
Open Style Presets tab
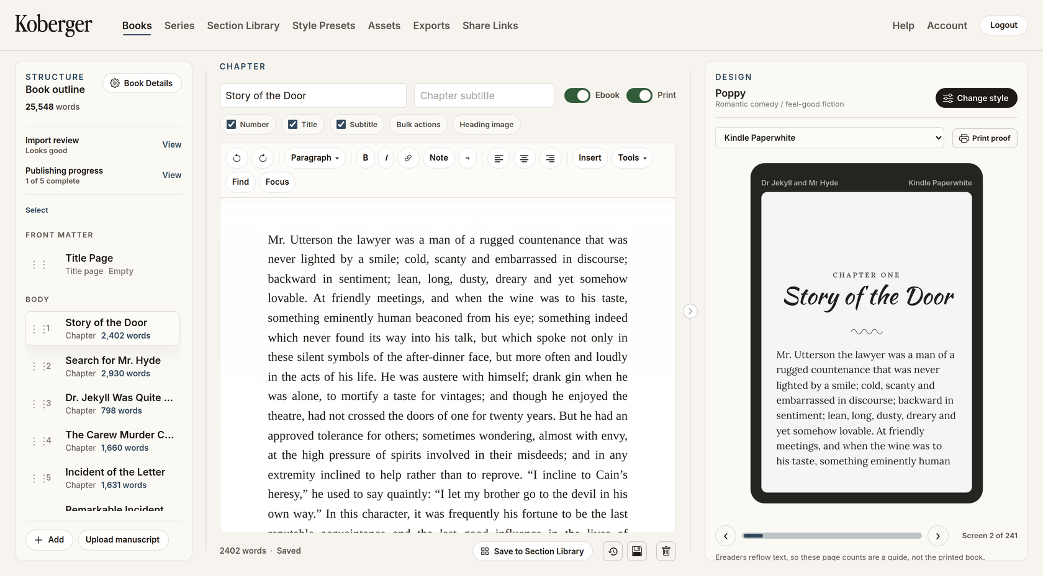[324, 25]
